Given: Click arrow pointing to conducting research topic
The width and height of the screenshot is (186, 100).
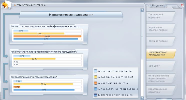Looking at the screenshot, I should (x=6, y=81).
